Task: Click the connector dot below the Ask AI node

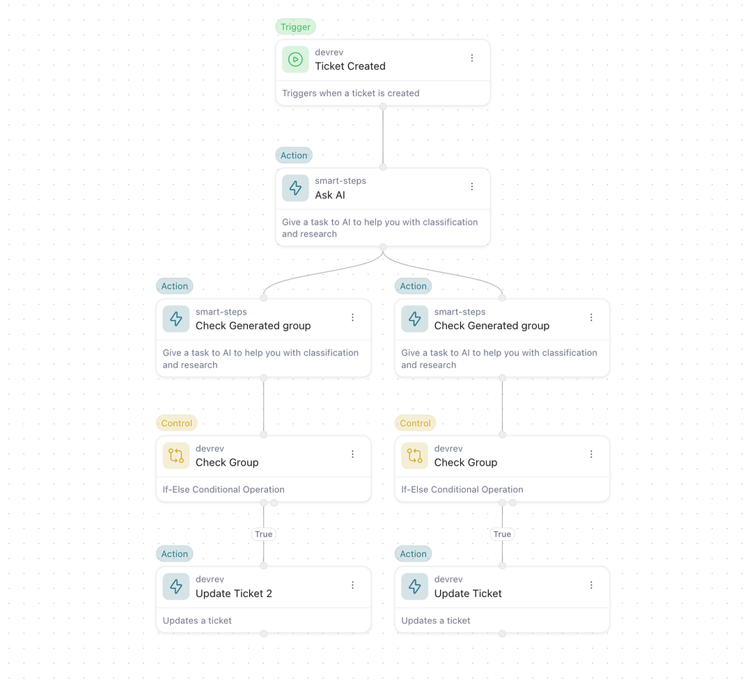Action: pos(383,245)
